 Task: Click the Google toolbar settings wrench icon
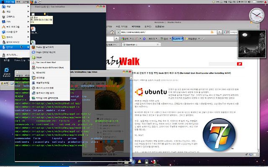click(203, 39)
